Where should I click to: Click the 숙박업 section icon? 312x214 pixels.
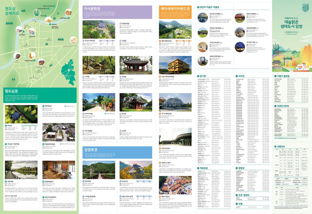(x=237, y=76)
